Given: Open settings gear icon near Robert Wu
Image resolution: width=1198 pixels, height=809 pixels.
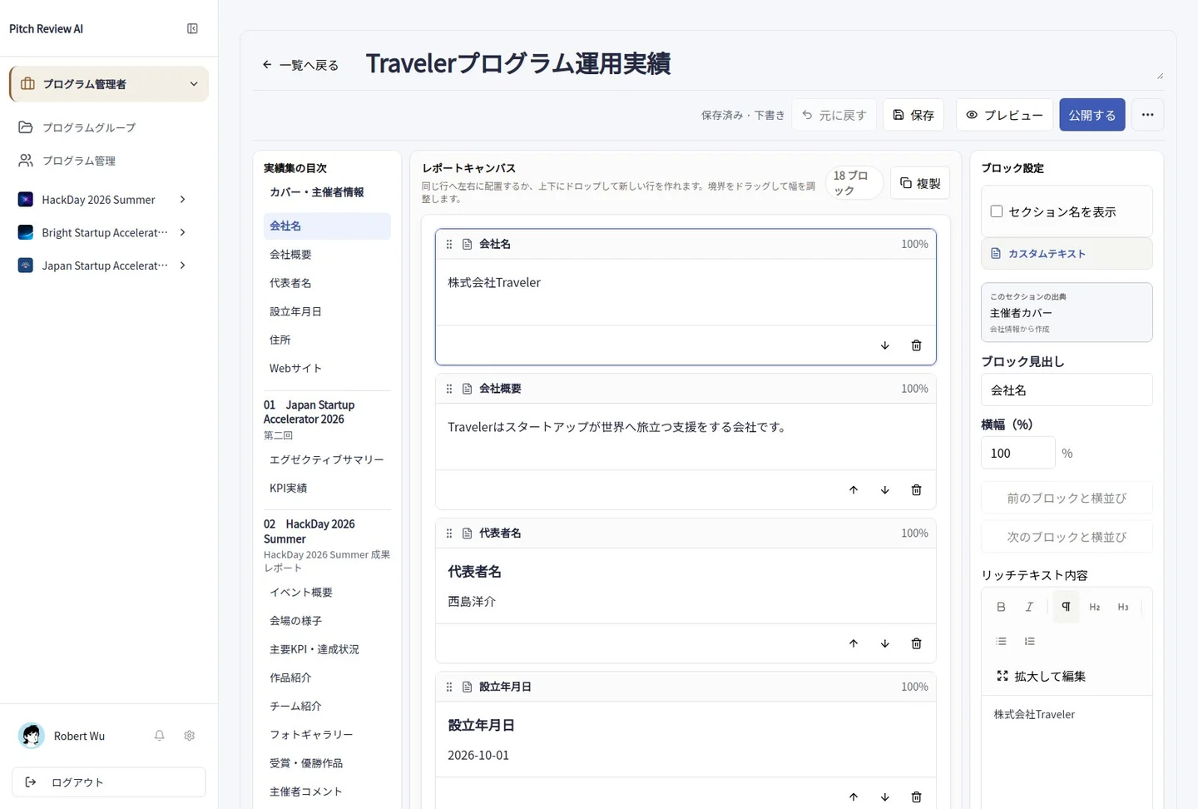Looking at the screenshot, I should [x=190, y=736].
